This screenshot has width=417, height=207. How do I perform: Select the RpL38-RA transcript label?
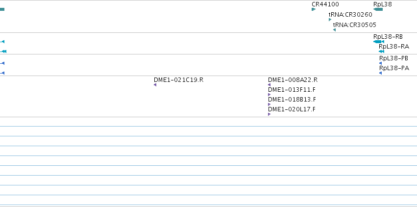[x=394, y=47]
